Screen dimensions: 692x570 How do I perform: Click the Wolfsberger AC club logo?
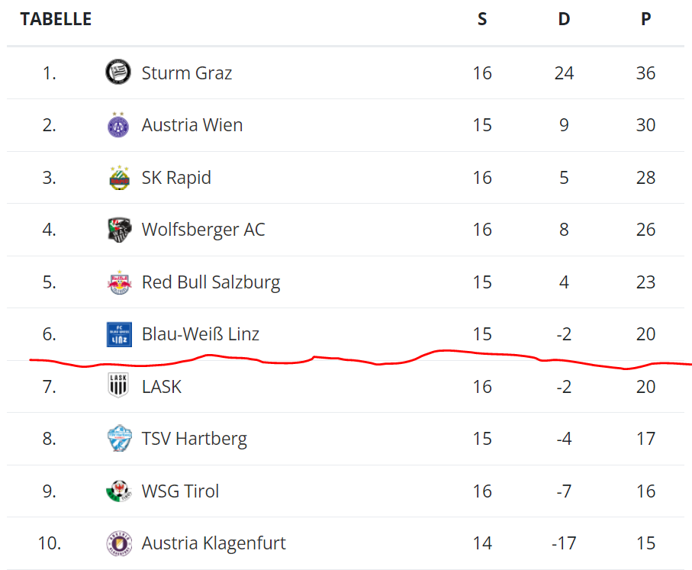[118, 230]
